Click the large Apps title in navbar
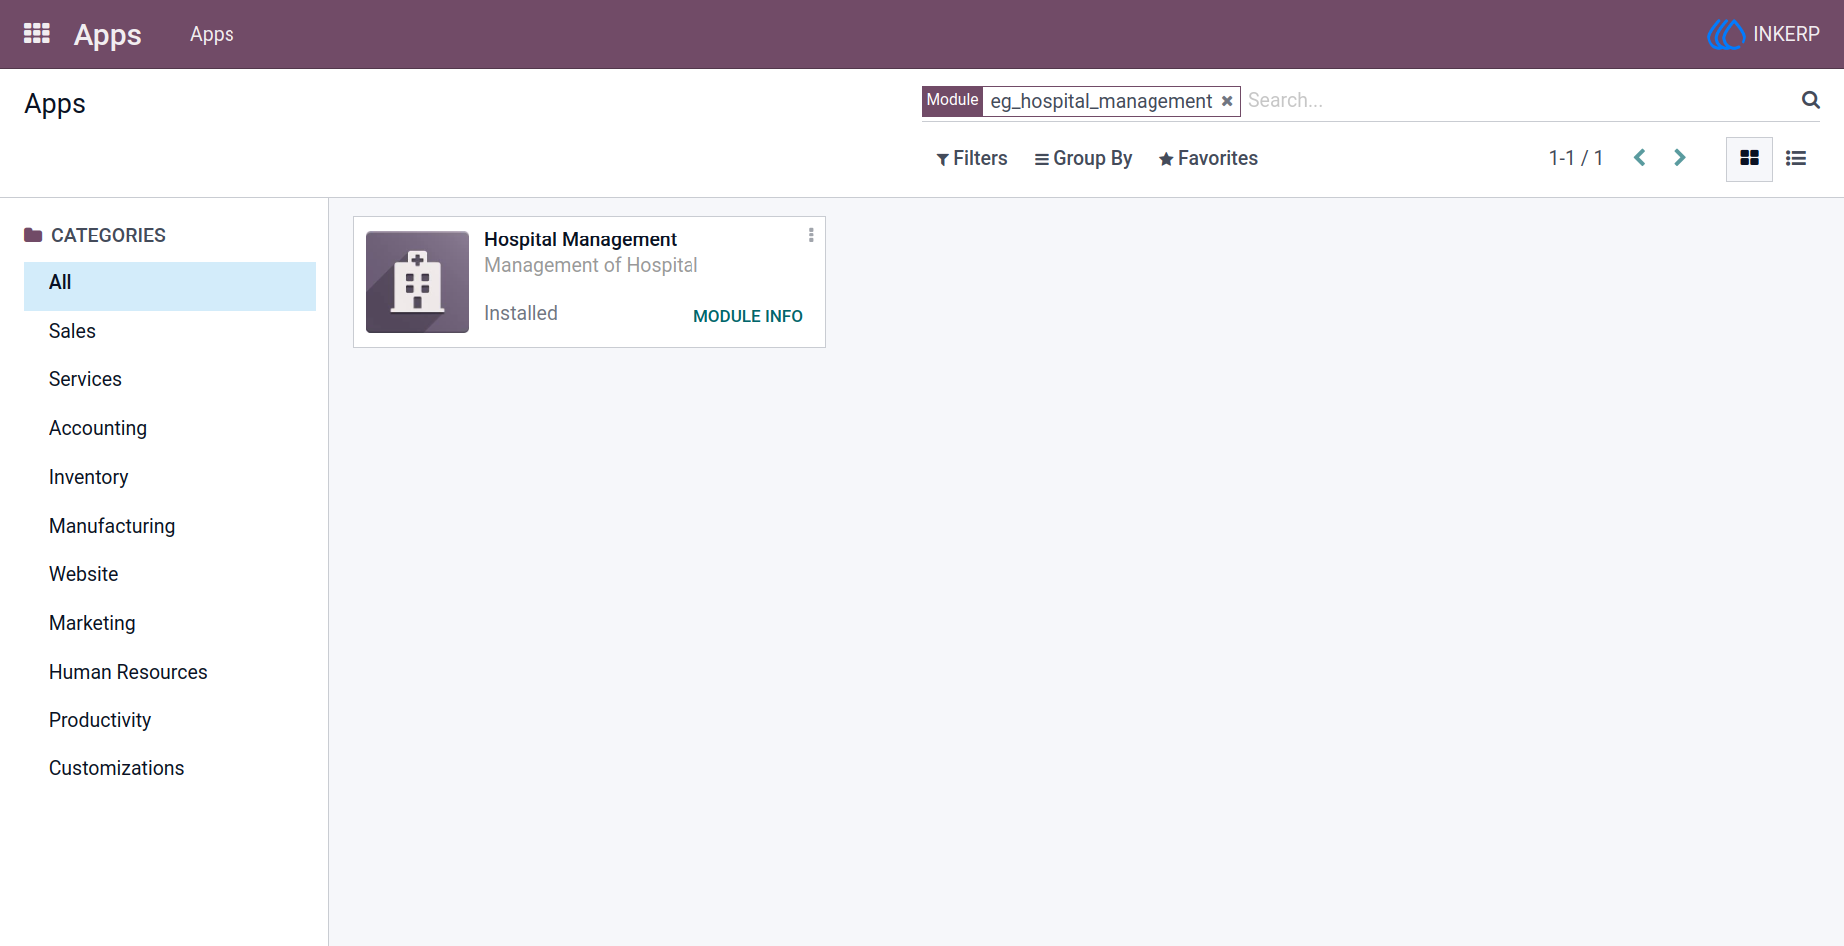 (x=108, y=35)
